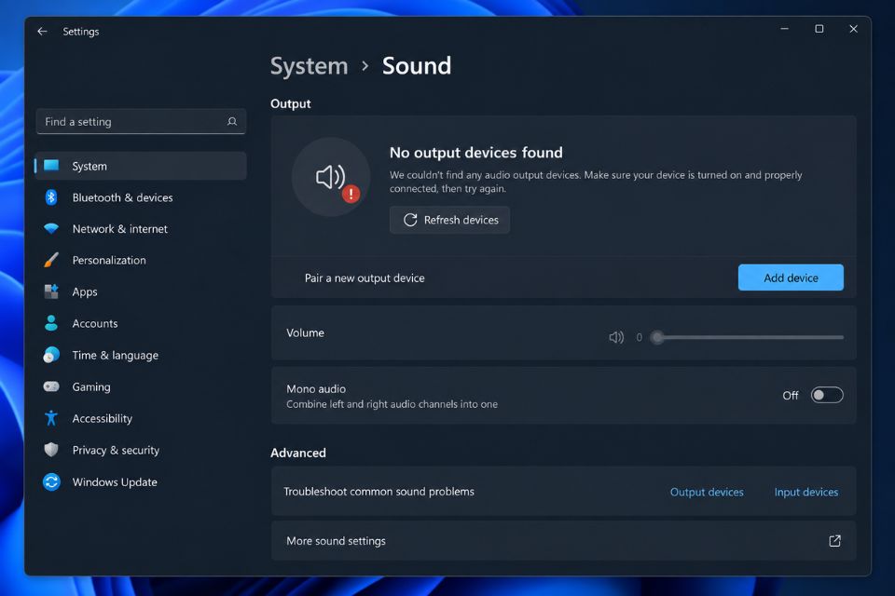The height and width of the screenshot is (596, 895).
Task: Click the speaker with error badge icon
Action: point(331,177)
